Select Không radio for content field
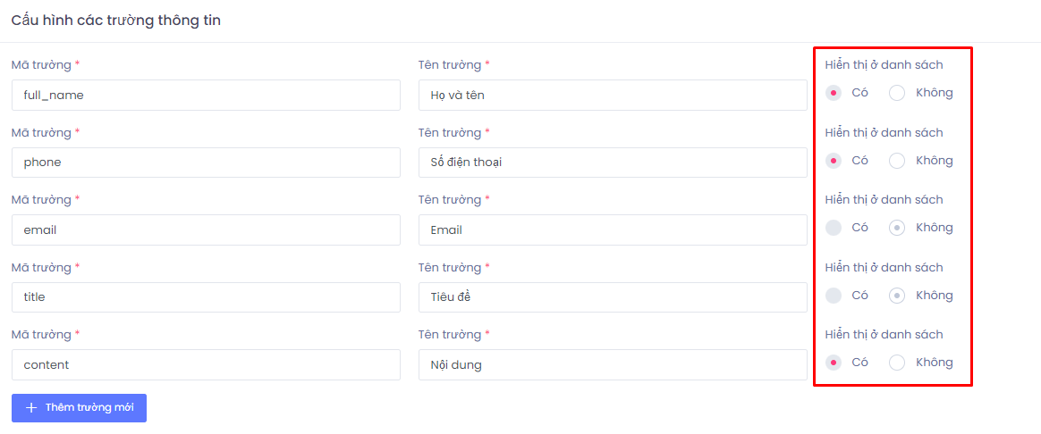 coord(897,363)
